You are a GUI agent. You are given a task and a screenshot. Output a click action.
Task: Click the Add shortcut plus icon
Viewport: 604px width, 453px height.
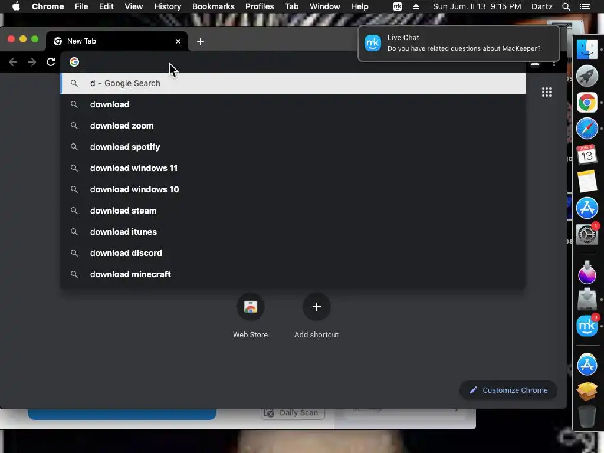coord(316,307)
